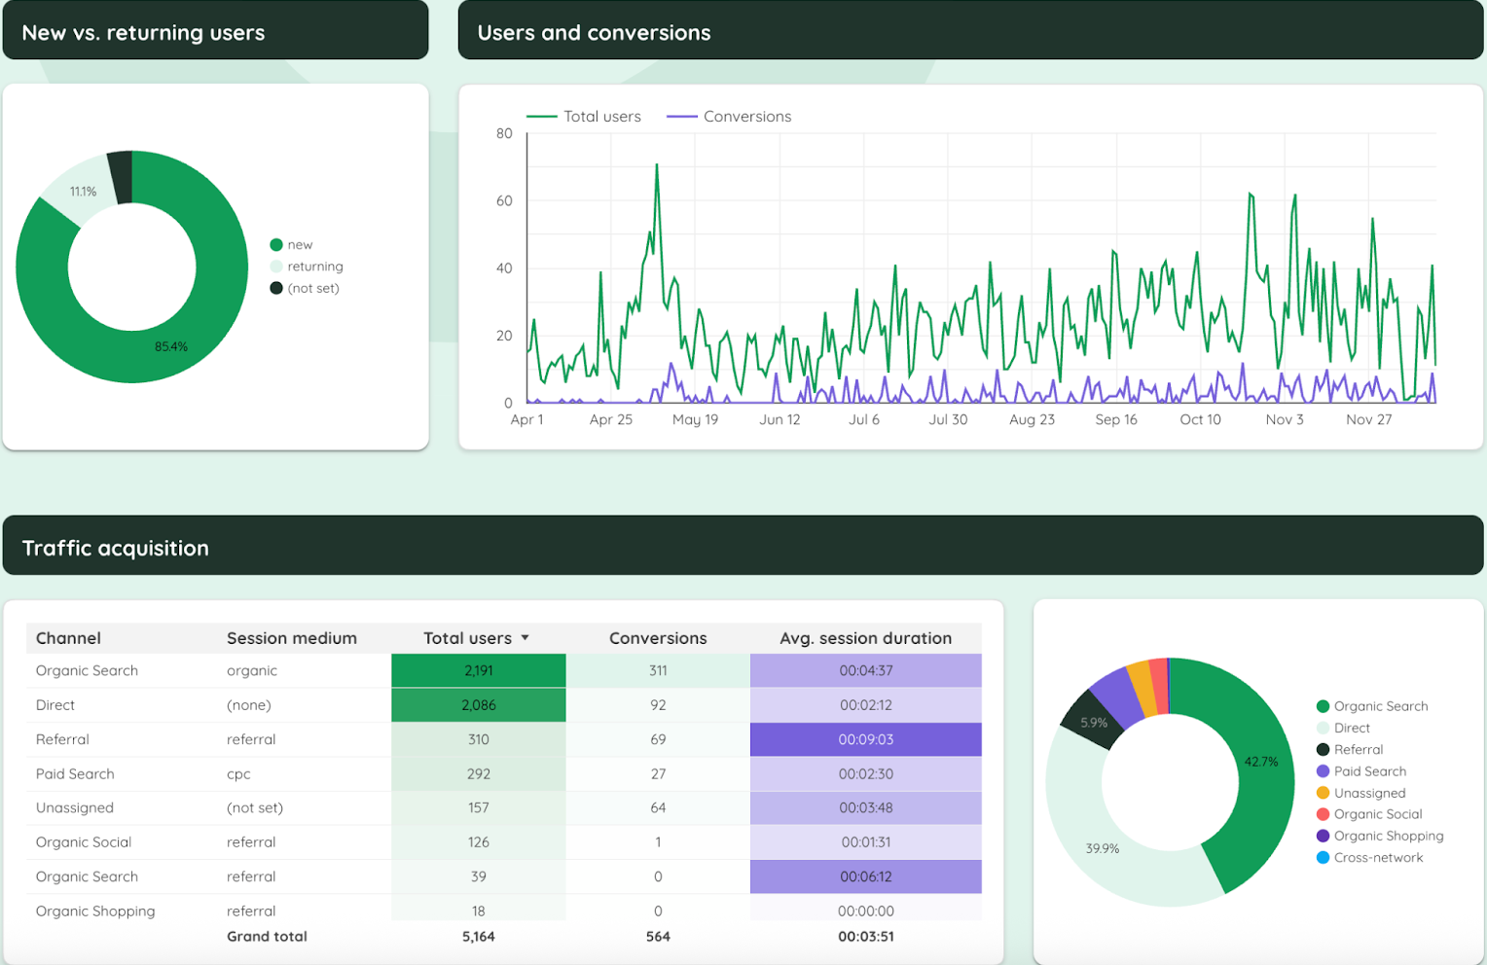Click the Organic Shopping legend dot
1487x965 pixels.
tap(1323, 836)
